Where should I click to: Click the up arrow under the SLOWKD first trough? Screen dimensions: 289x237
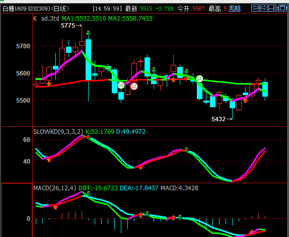[49, 160]
